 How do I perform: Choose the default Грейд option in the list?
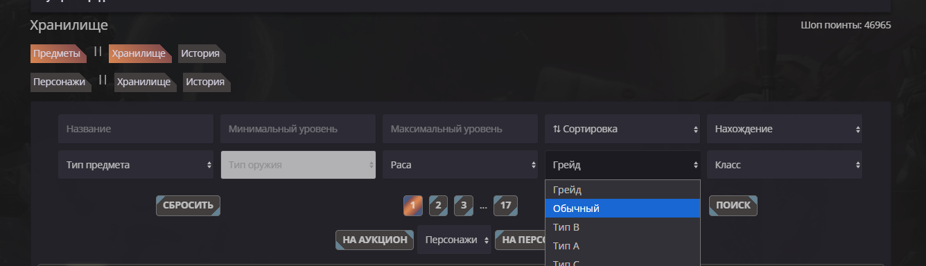622,190
